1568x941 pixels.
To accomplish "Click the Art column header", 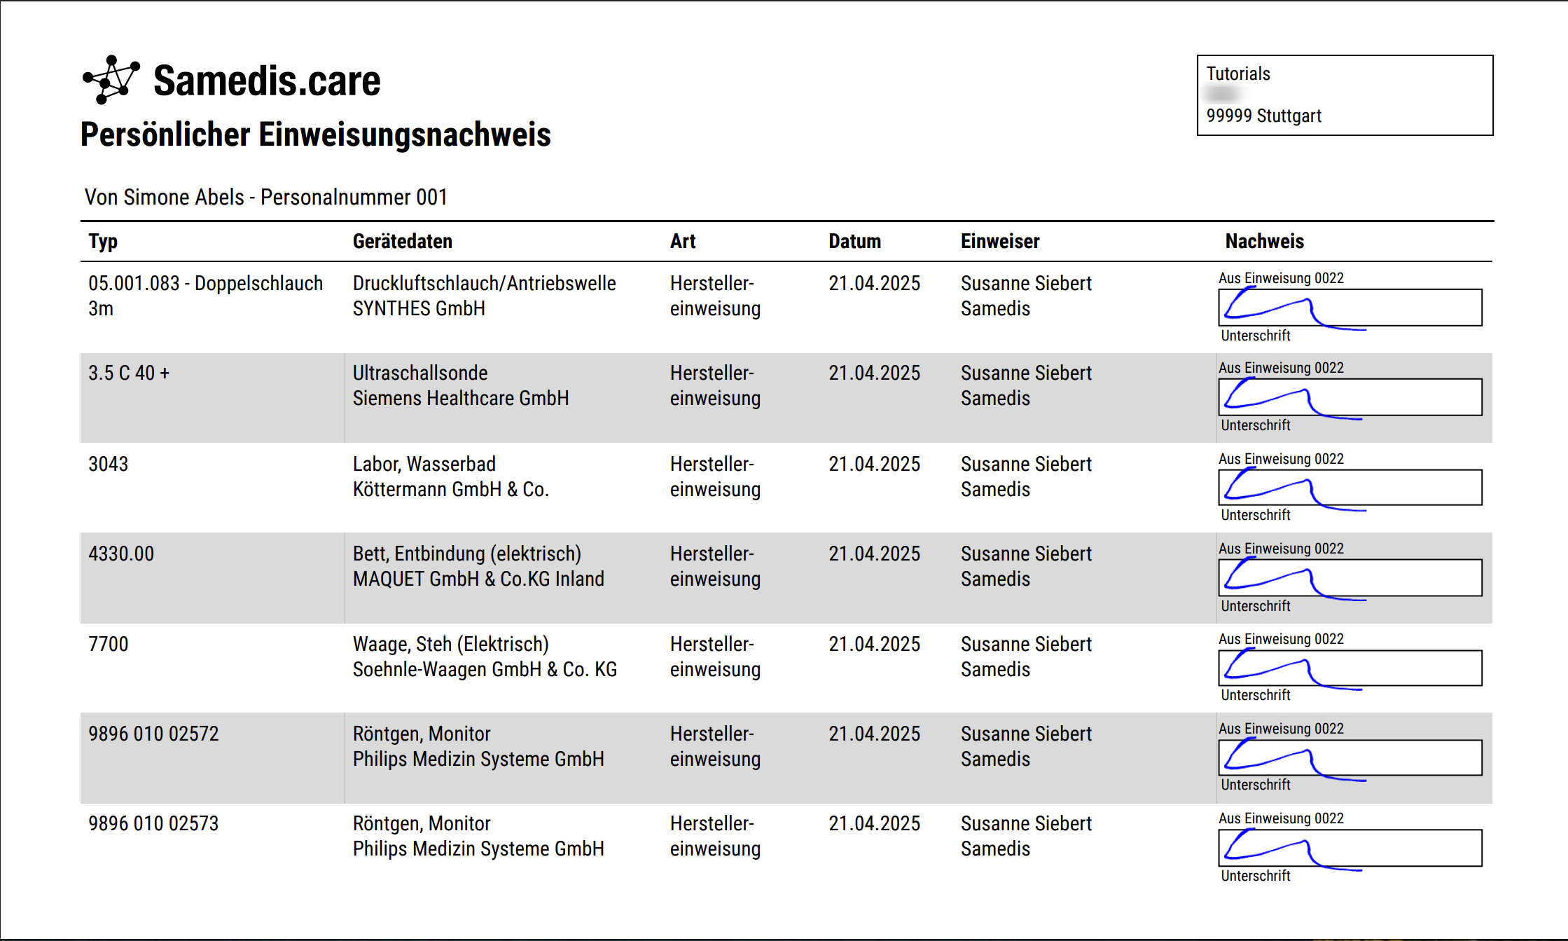I will tap(683, 242).
